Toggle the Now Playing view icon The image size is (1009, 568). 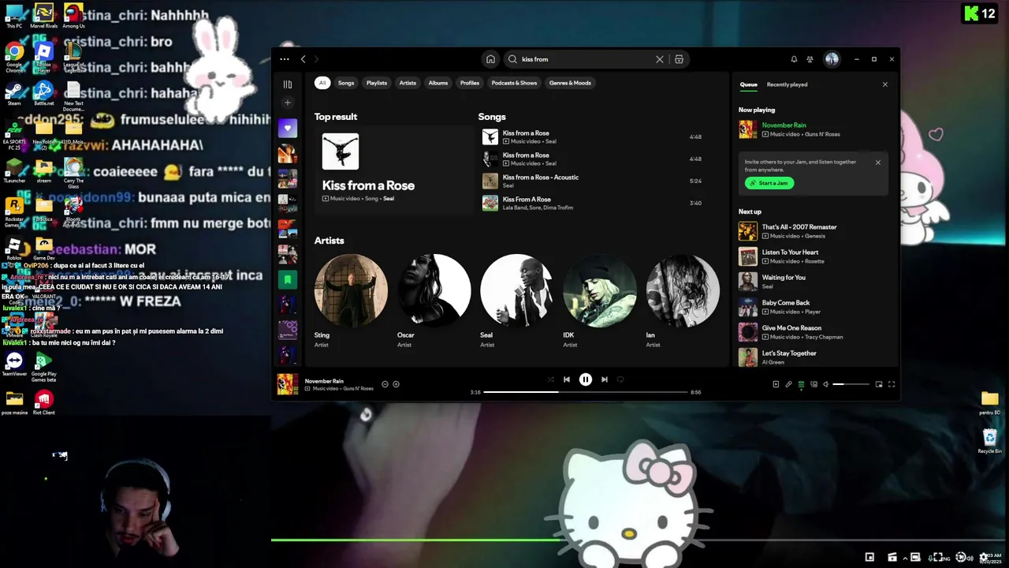(776, 384)
